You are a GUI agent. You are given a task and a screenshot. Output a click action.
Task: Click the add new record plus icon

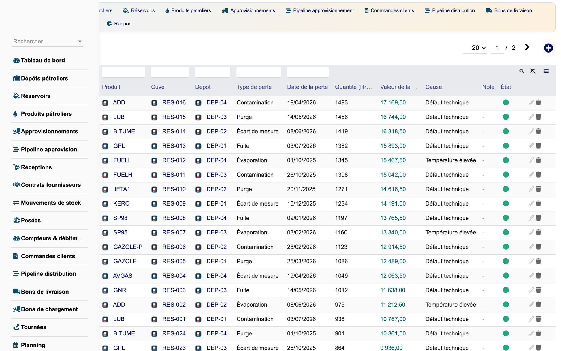pos(548,48)
